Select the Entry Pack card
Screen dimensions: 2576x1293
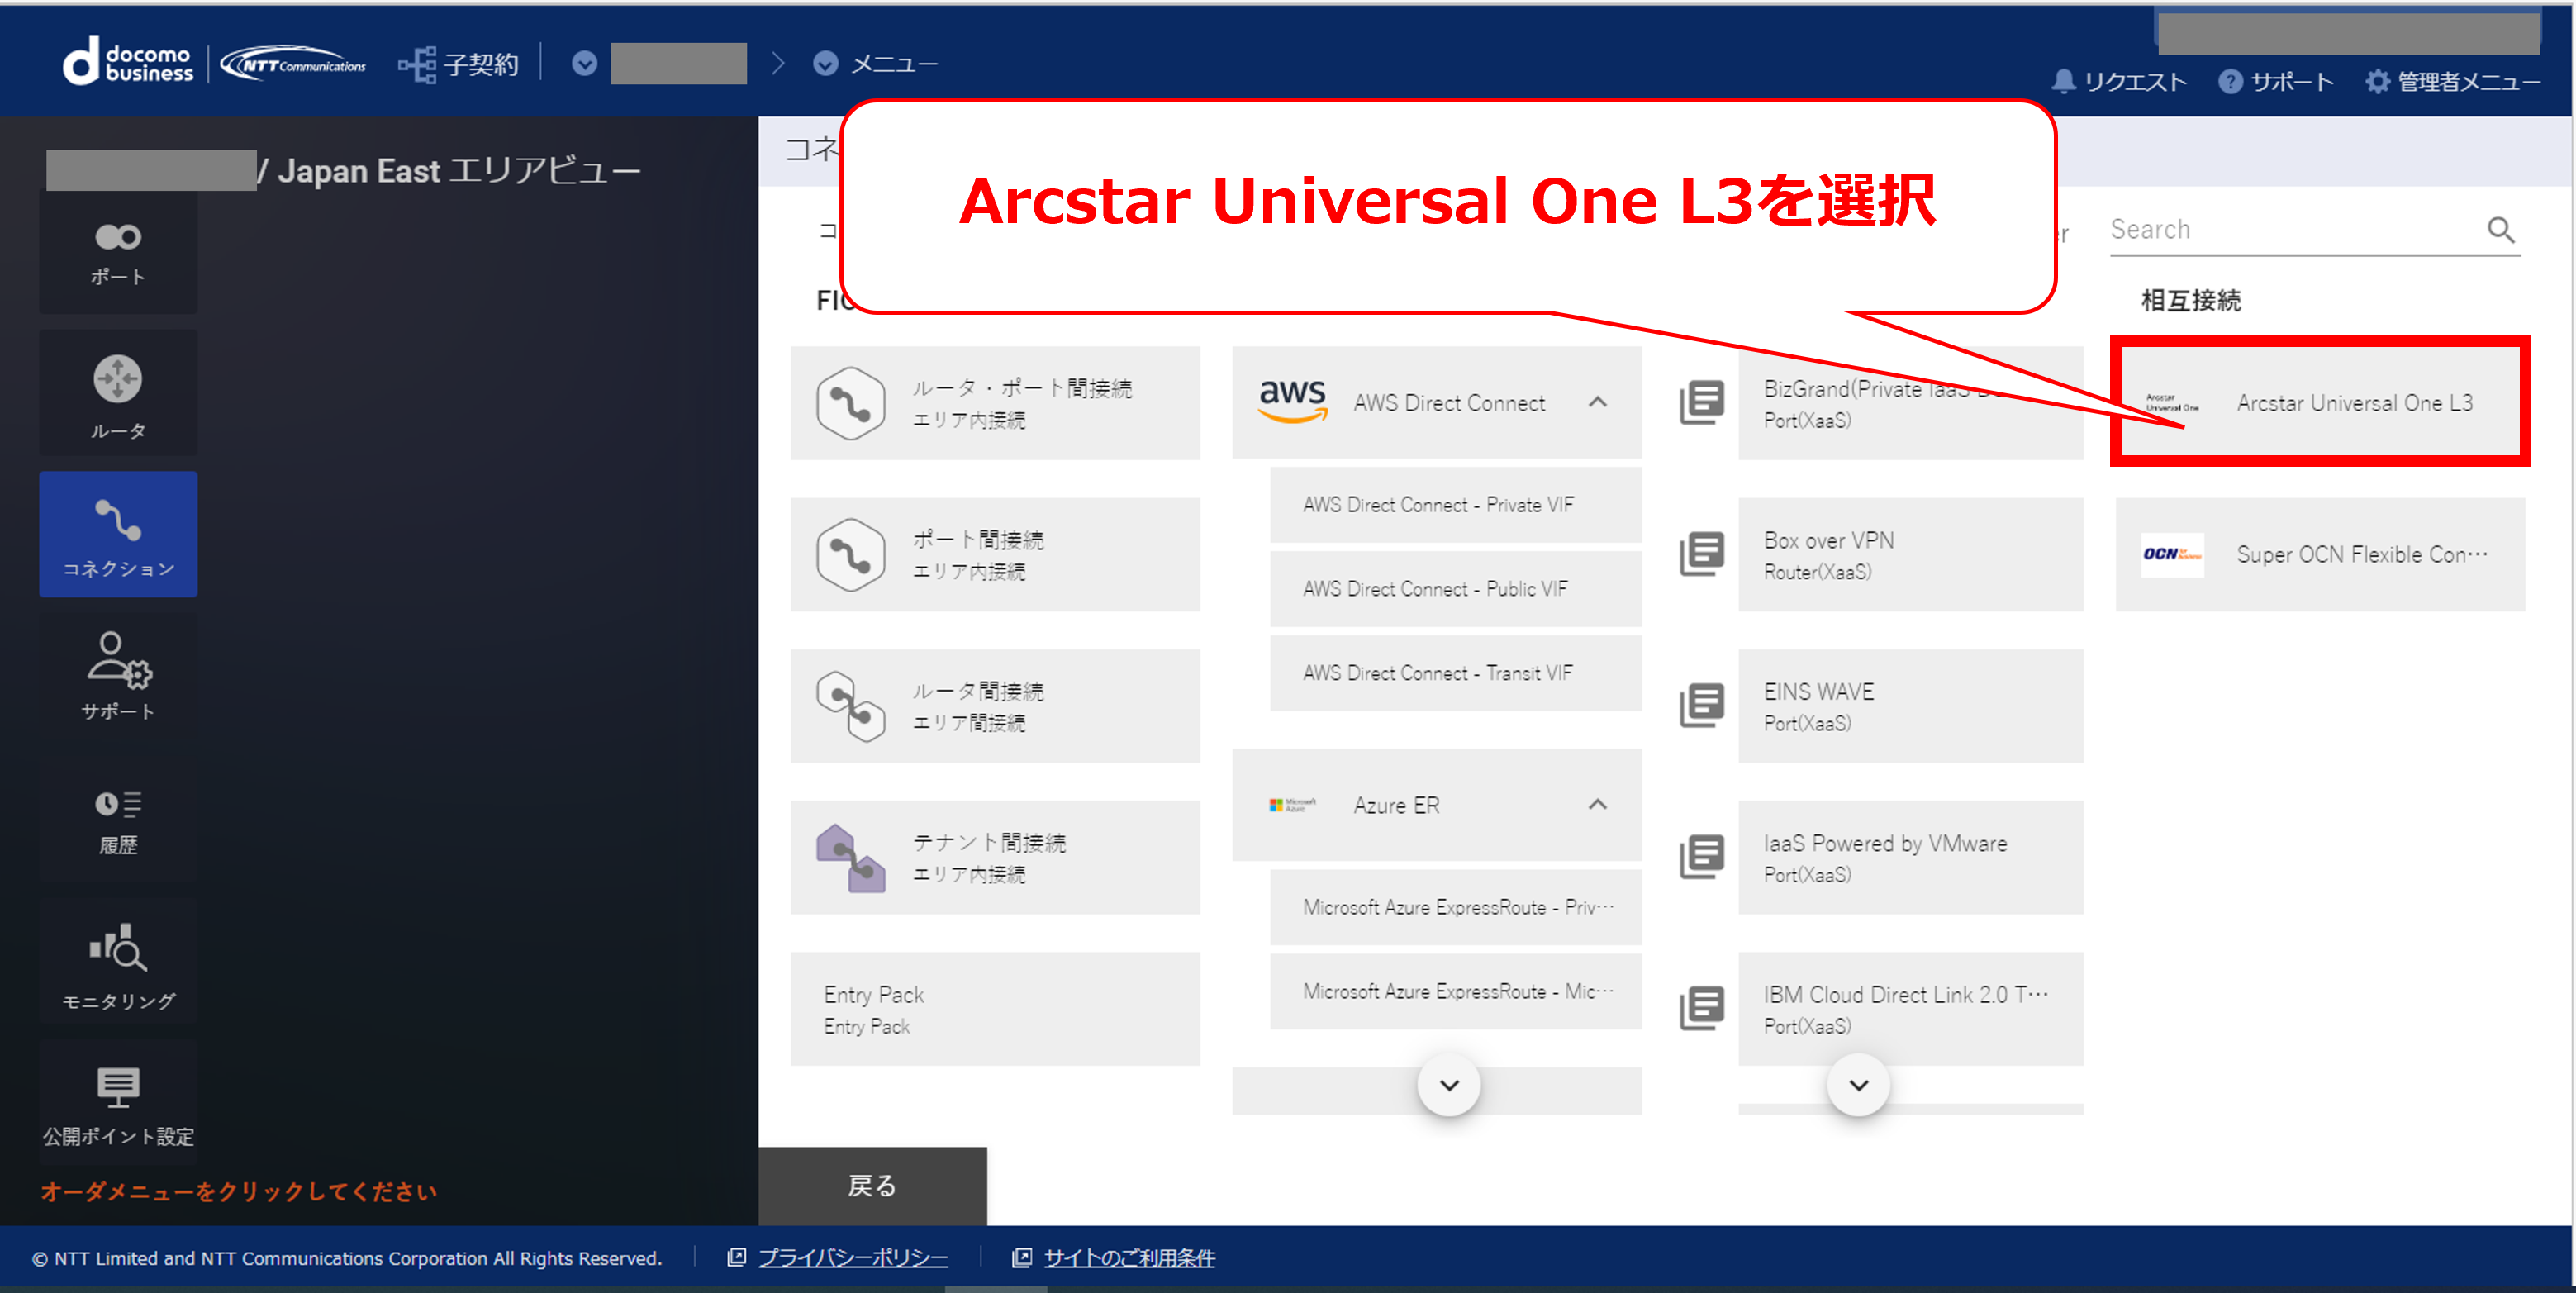click(x=995, y=1009)
